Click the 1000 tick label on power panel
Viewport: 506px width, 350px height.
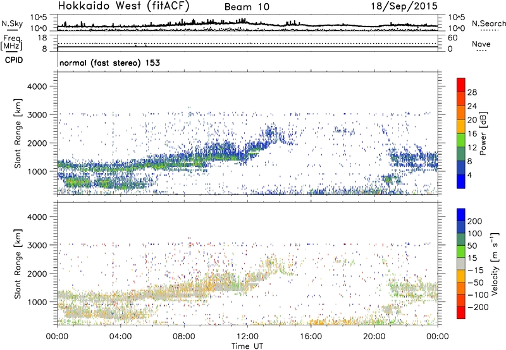37,171
